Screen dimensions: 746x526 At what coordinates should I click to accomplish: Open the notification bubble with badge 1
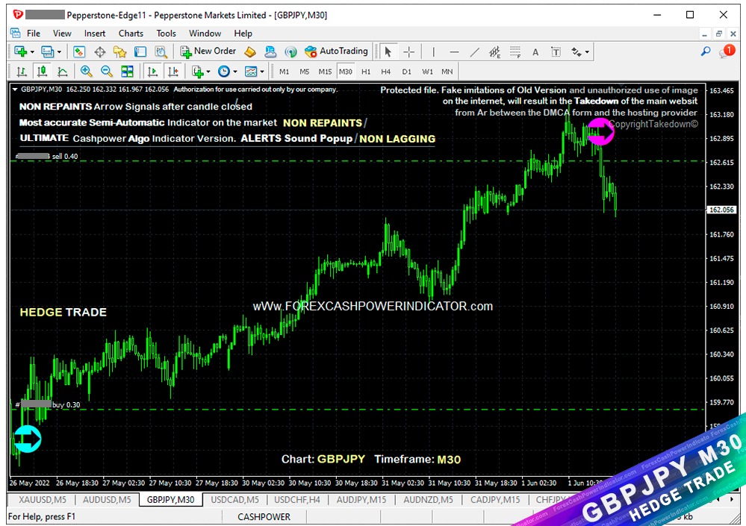pos(727,51)
